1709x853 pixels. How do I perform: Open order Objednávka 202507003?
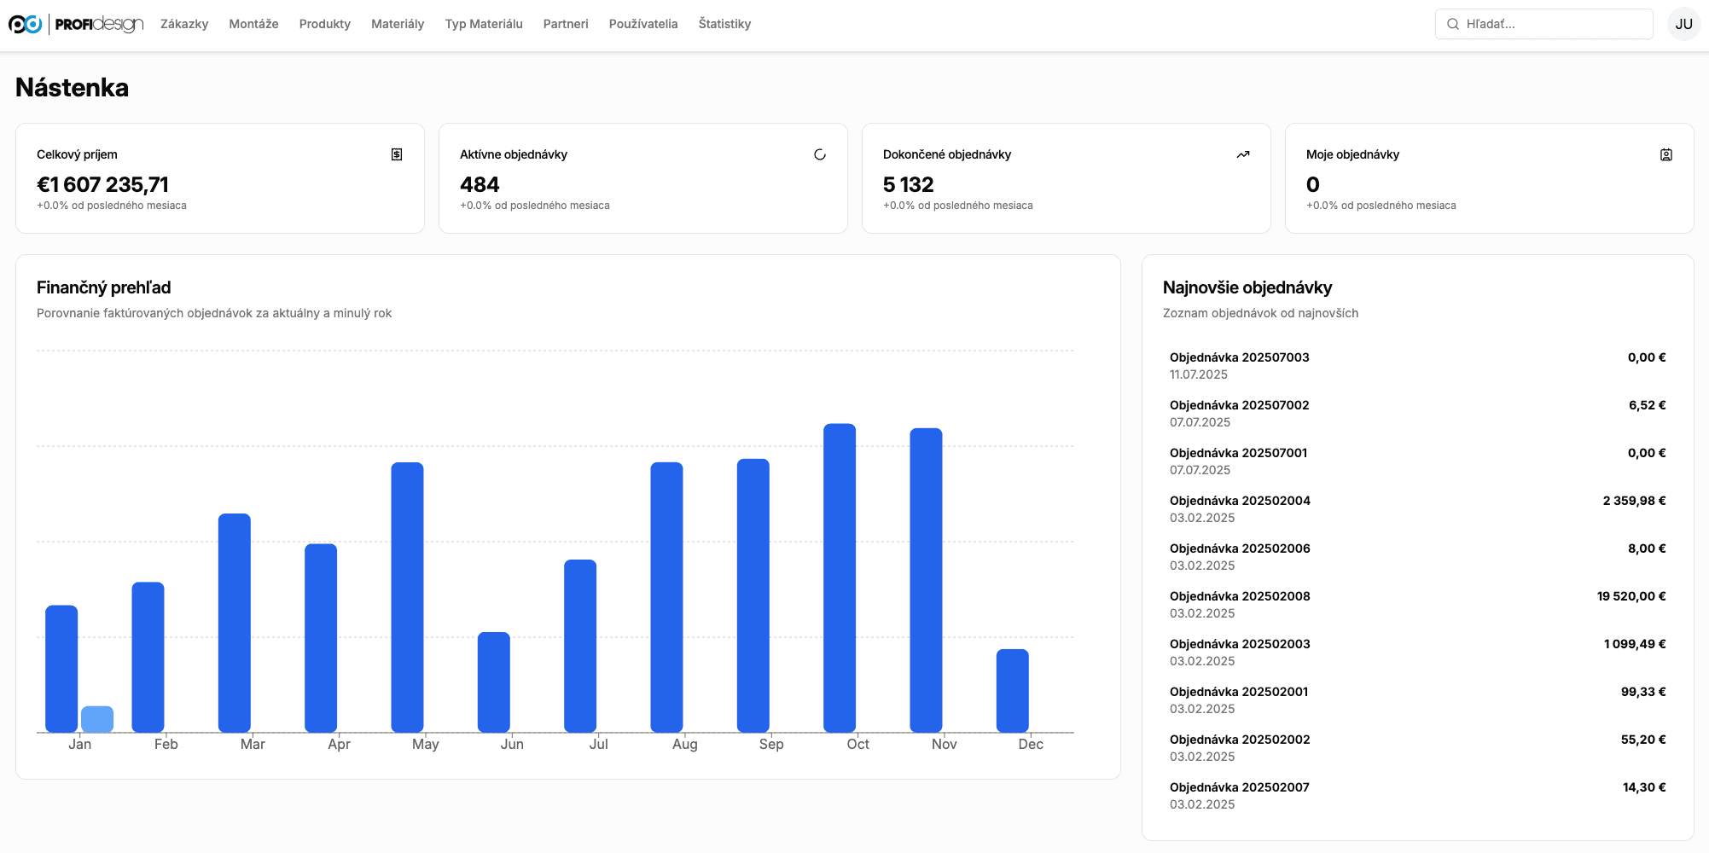point(1239,357)
